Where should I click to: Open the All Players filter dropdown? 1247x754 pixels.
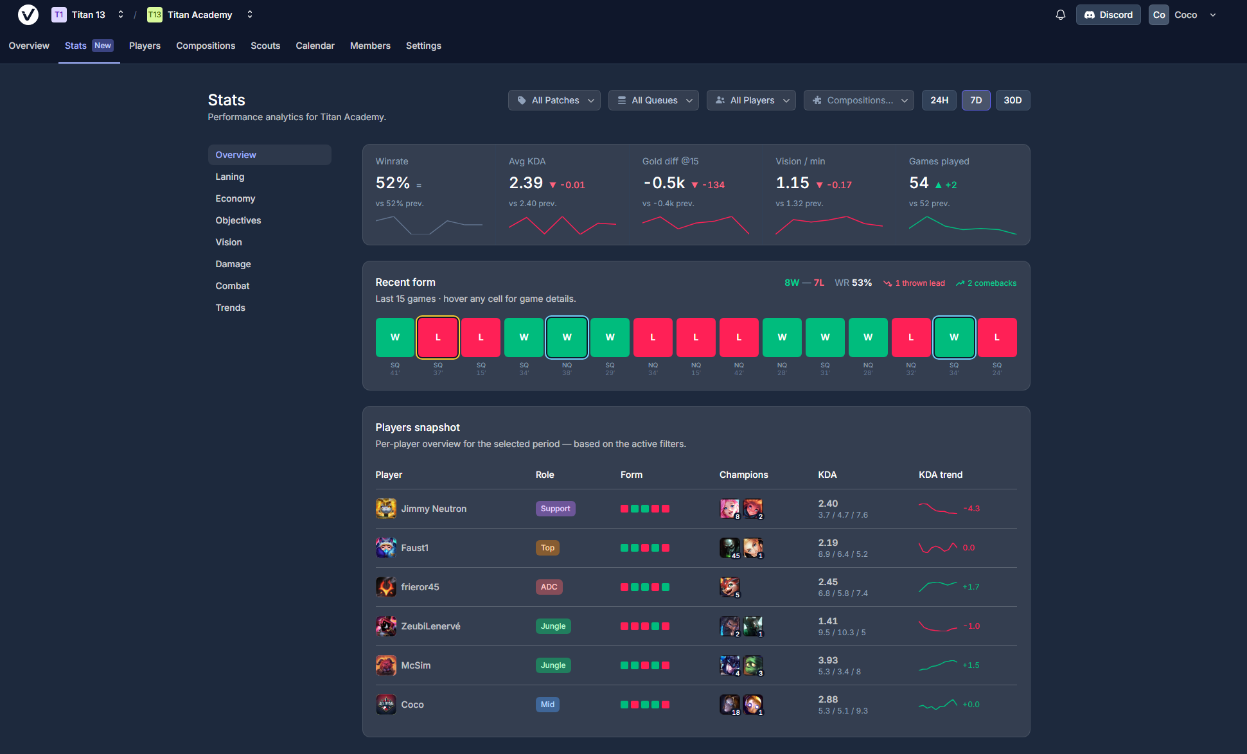751,100
